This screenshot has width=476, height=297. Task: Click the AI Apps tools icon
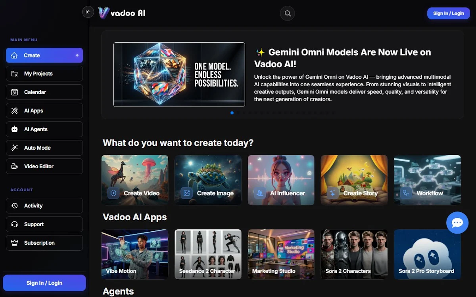click(15, 111)
